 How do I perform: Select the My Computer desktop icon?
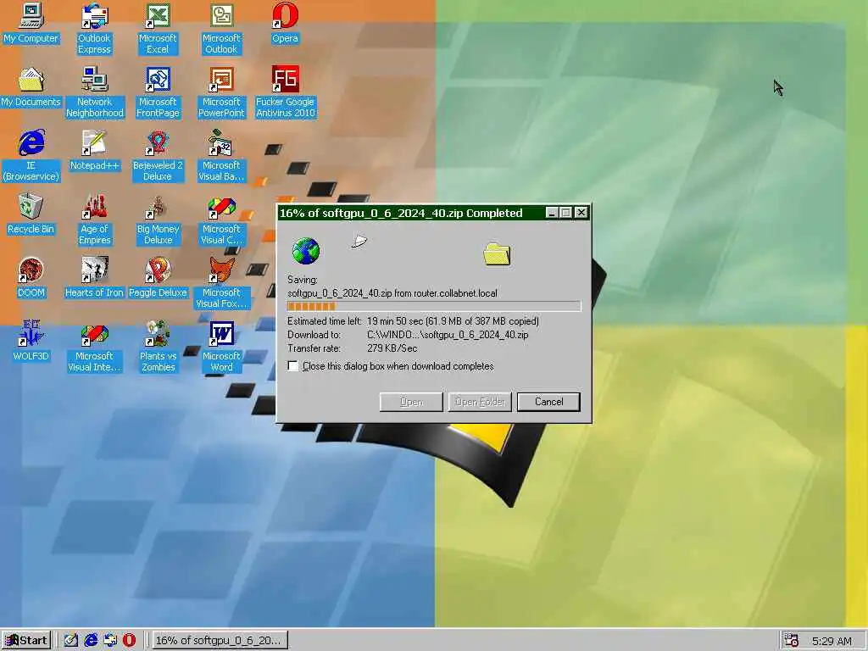coord(31,24)
